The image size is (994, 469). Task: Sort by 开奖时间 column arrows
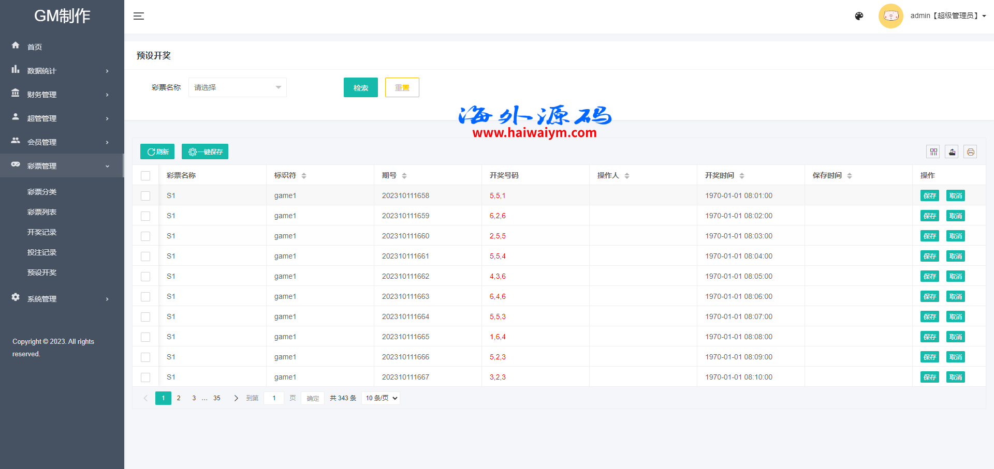pyautogui.click(x=742, y=176)
